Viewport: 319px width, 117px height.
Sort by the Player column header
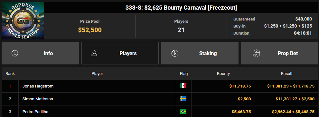[x=97, y=73]
